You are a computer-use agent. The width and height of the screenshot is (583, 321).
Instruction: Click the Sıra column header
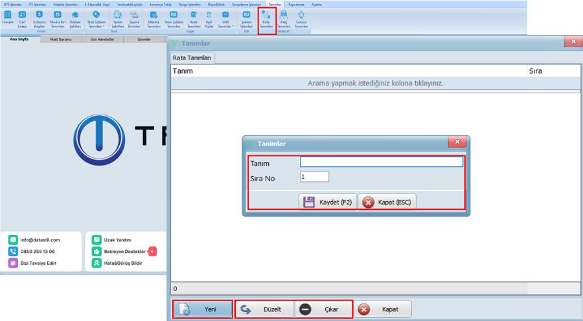click(535, 71)
